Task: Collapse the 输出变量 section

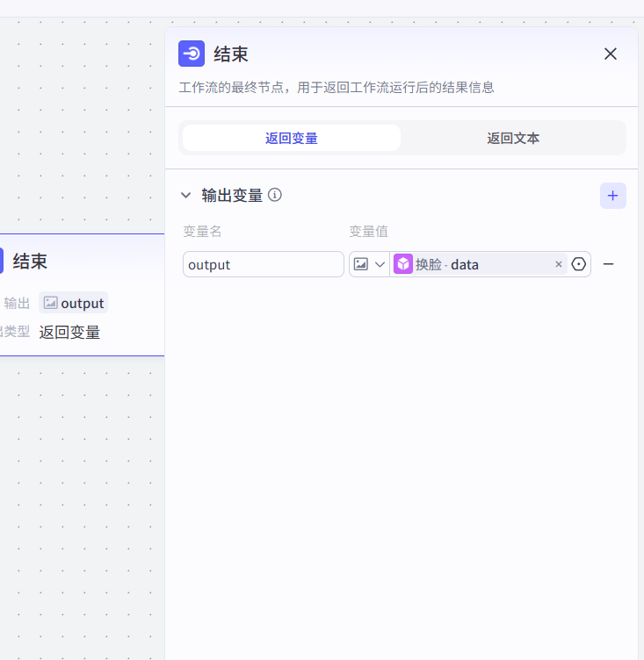Action: tap(186, 196)
